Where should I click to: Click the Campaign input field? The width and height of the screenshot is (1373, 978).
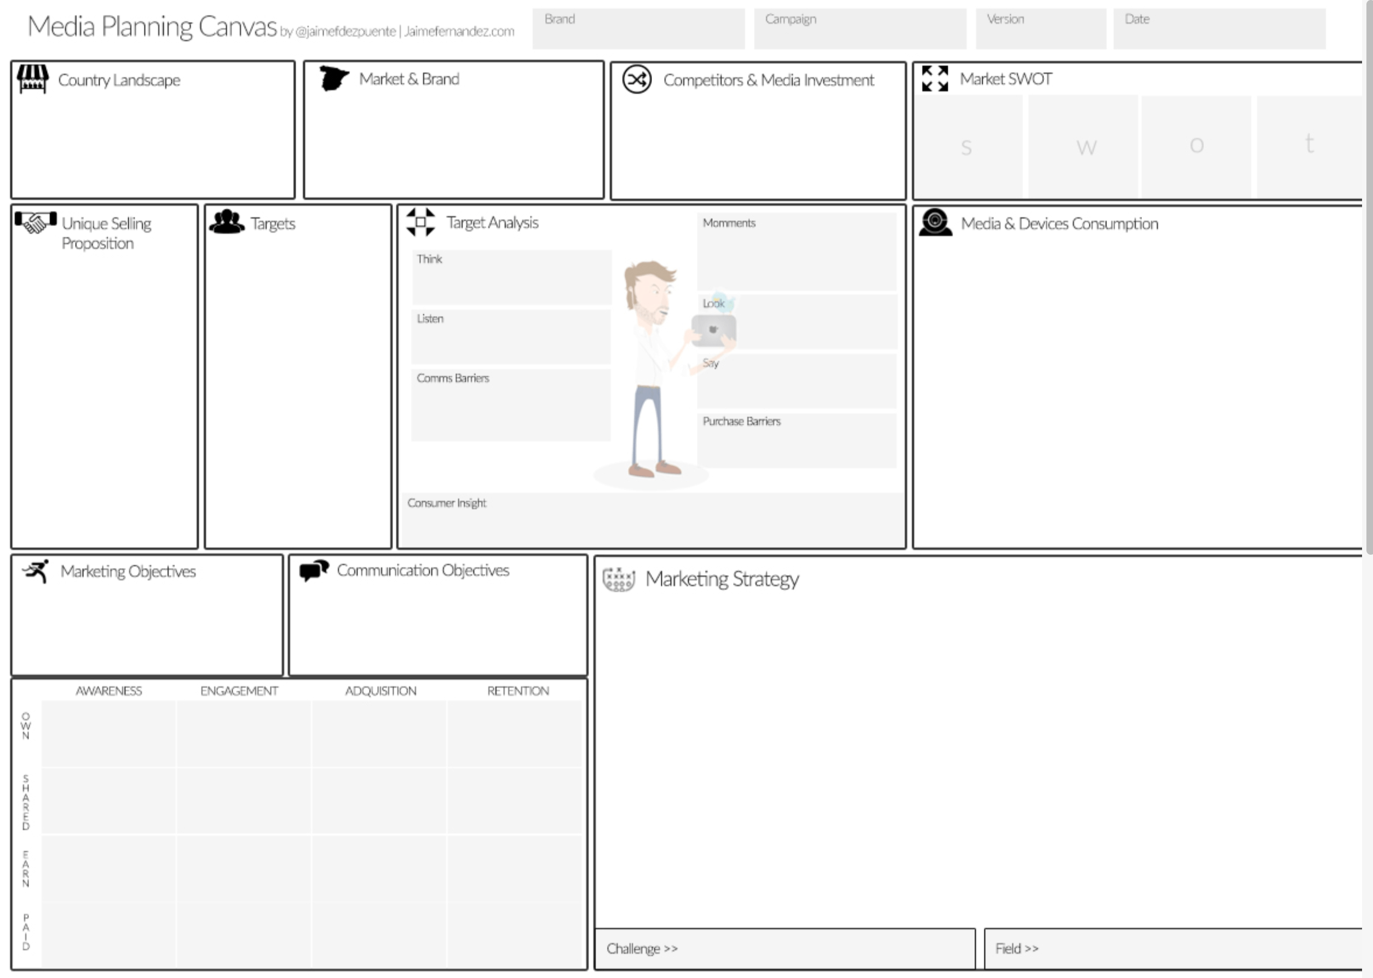click(x=859, y=29)
